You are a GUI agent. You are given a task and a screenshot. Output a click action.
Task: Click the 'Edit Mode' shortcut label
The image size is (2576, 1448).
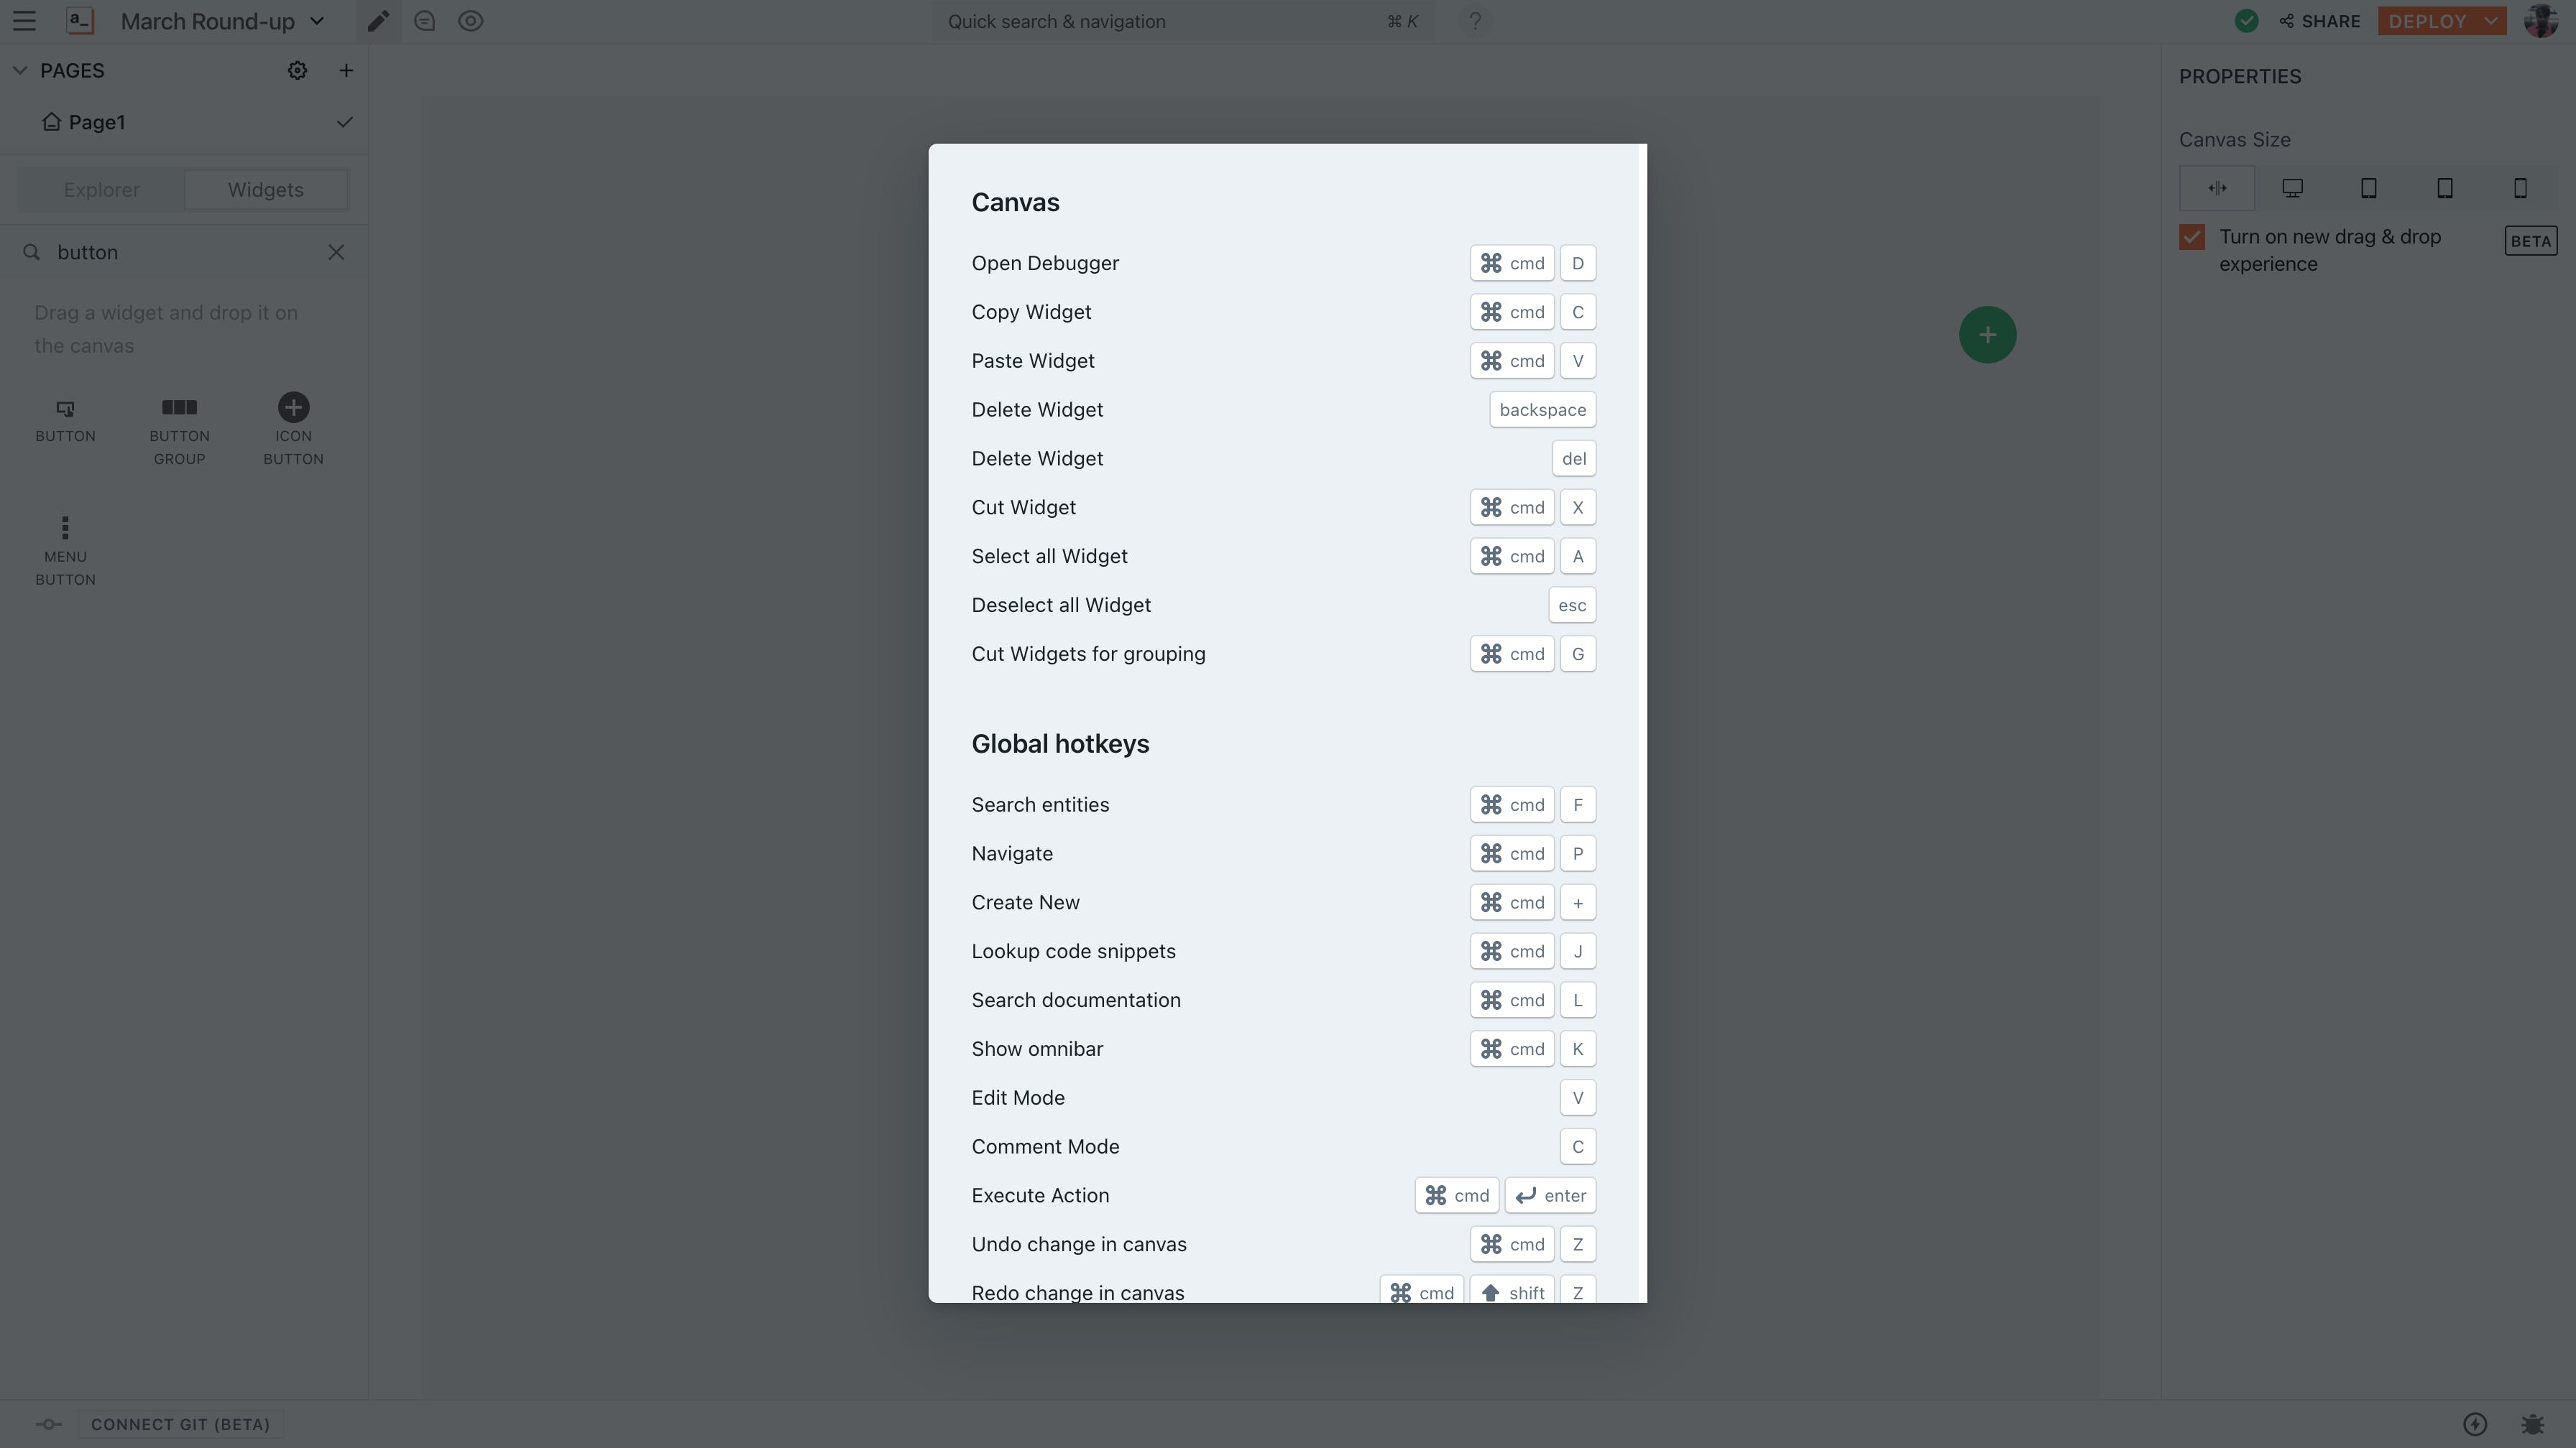coord(1018,1098)
